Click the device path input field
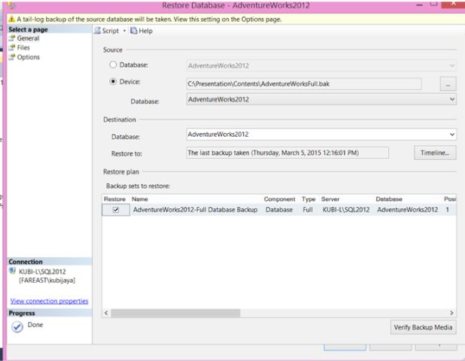This screenshot has height=361, width=465. (304, 84)
